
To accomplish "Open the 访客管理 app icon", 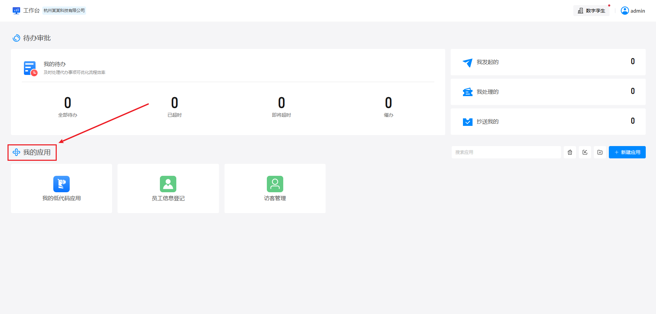I will (x=275, y=184).
